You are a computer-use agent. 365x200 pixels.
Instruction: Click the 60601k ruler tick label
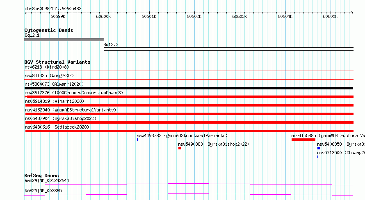149,16
